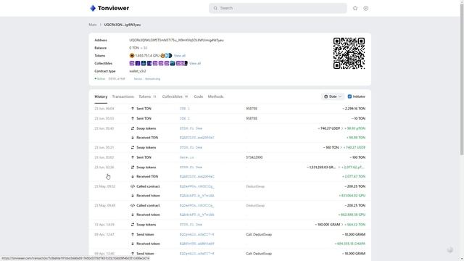Click the star bookmark icon in the header
The height and width of the screenshot is (261, 464).
[x=355, y=8]
